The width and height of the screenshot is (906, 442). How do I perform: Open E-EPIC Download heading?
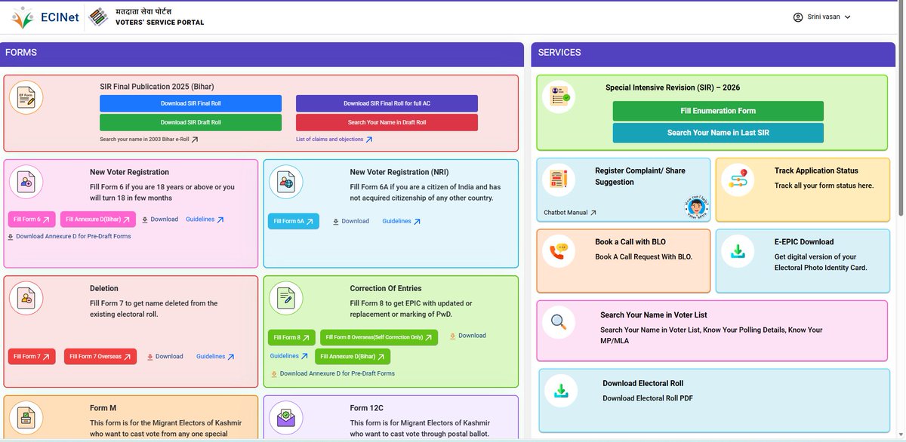tap(804, 242)
